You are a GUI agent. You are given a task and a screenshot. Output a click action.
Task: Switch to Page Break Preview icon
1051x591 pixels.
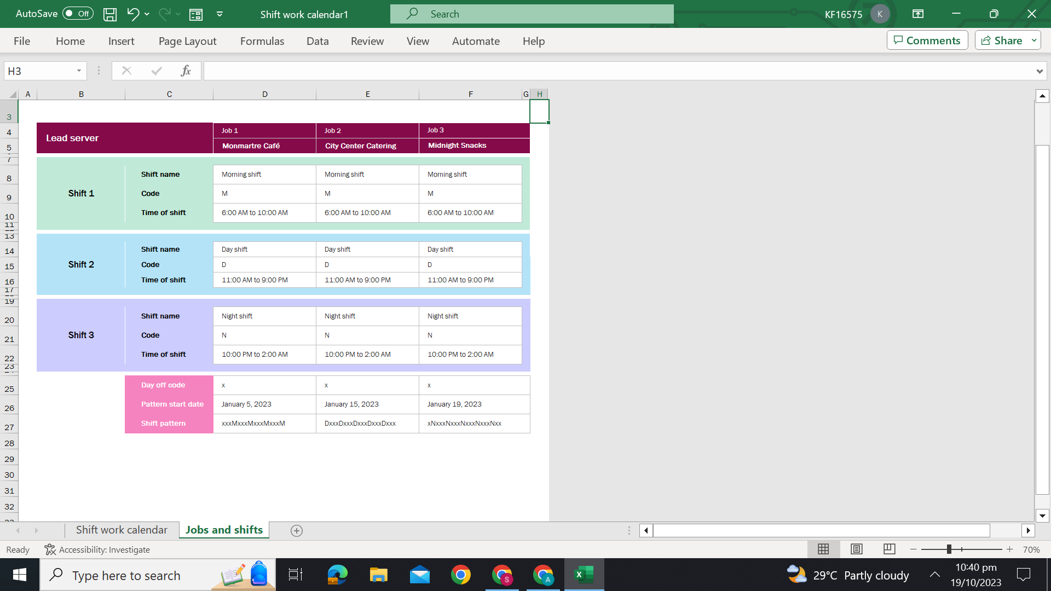point(890,549)
